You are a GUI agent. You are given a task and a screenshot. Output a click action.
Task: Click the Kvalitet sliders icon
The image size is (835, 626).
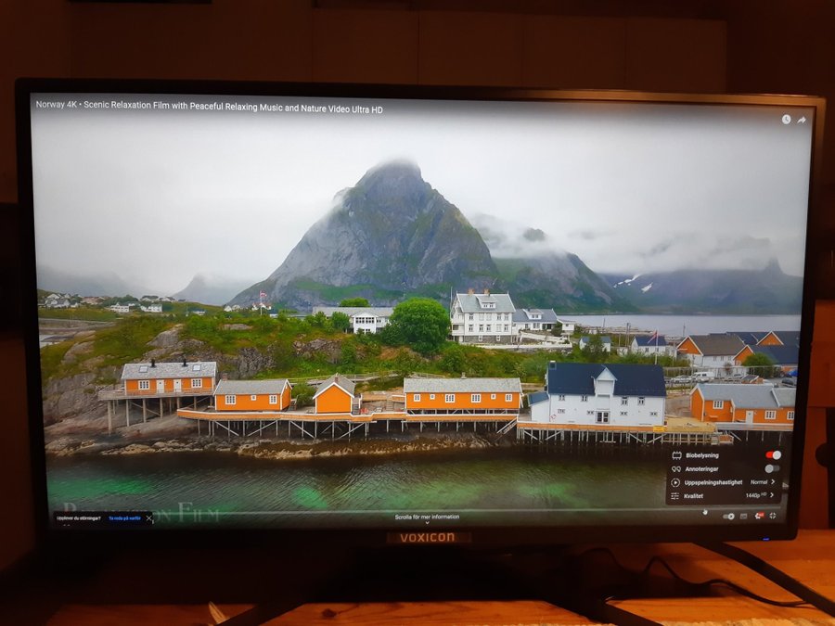pos(675,496)
